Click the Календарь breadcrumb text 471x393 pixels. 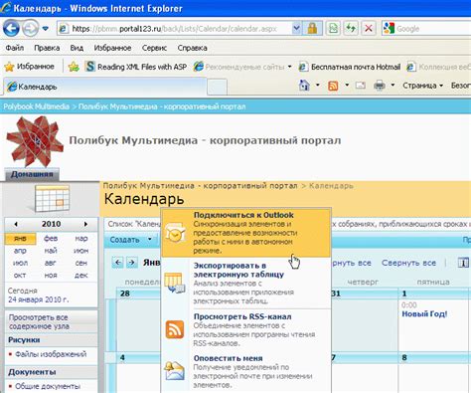pos(331,186)
